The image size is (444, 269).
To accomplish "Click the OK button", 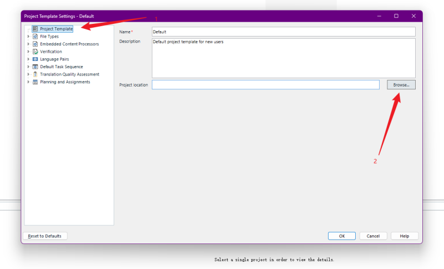I will pos(342,236).
